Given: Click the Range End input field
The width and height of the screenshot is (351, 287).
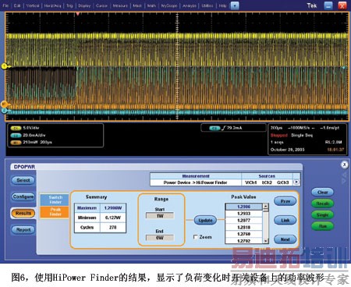Looking at the screenshot, I should (160, 238).
